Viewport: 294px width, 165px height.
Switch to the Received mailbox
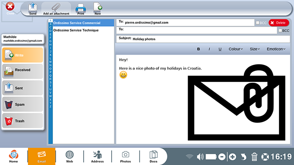(23, 71)
